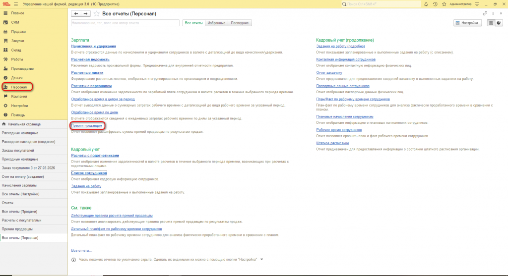Click the Администратор user name
Screen dimensions: 508x276
(x=460, y=4)
